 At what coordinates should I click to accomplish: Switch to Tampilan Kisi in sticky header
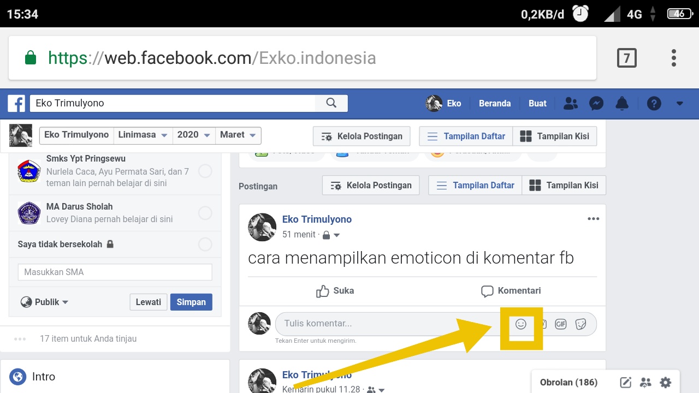[555, 136]
